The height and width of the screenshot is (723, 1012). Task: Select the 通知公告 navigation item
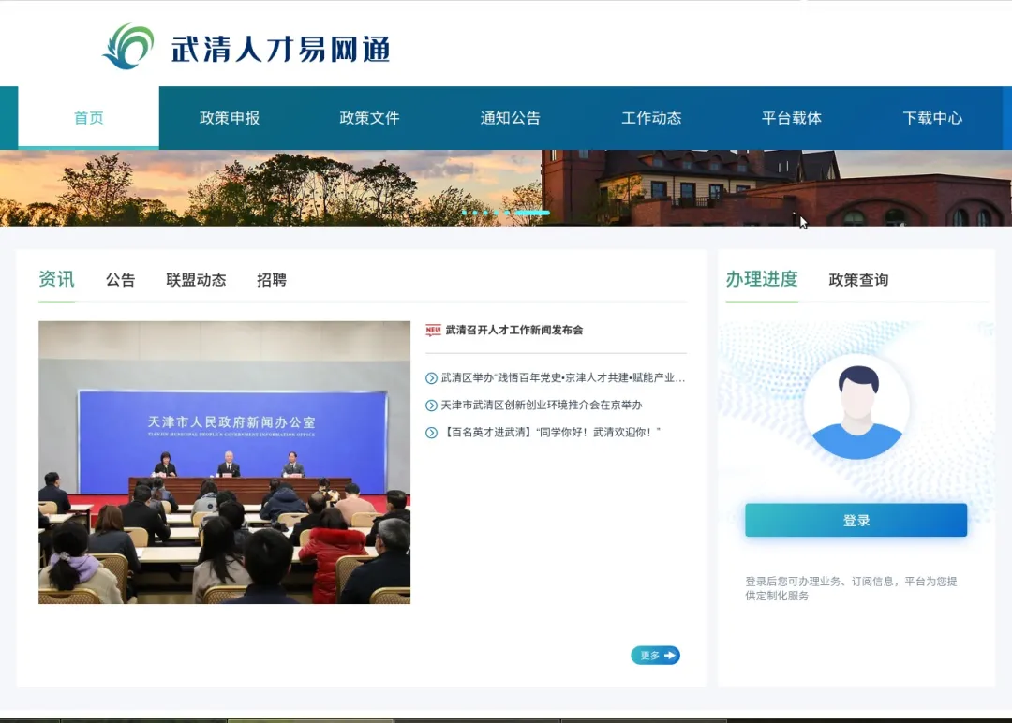(511, 118)
